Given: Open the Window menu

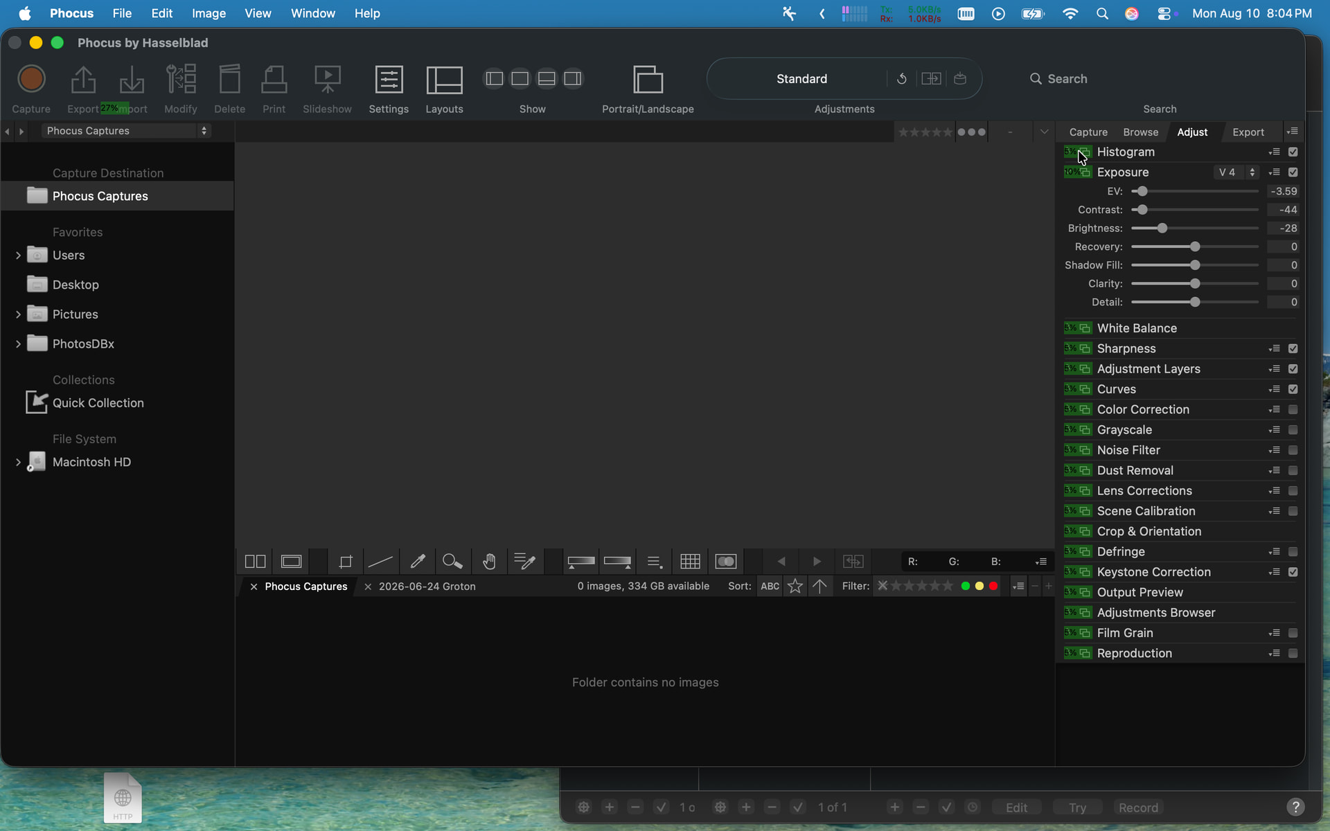Looking at the screenshot, I should pyautogui.click(x=312, y=13).
